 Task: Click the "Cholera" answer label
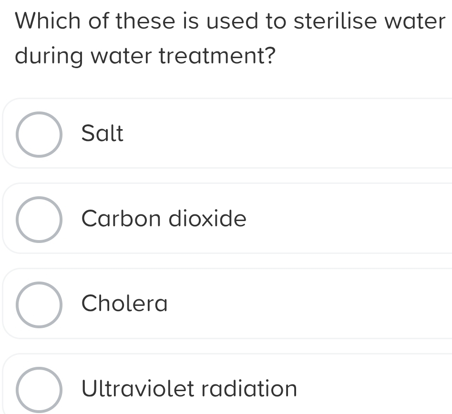(x=125, y=303)
